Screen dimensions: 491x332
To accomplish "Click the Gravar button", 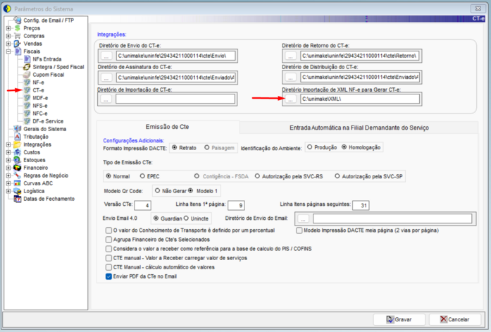I will (399, 319).
